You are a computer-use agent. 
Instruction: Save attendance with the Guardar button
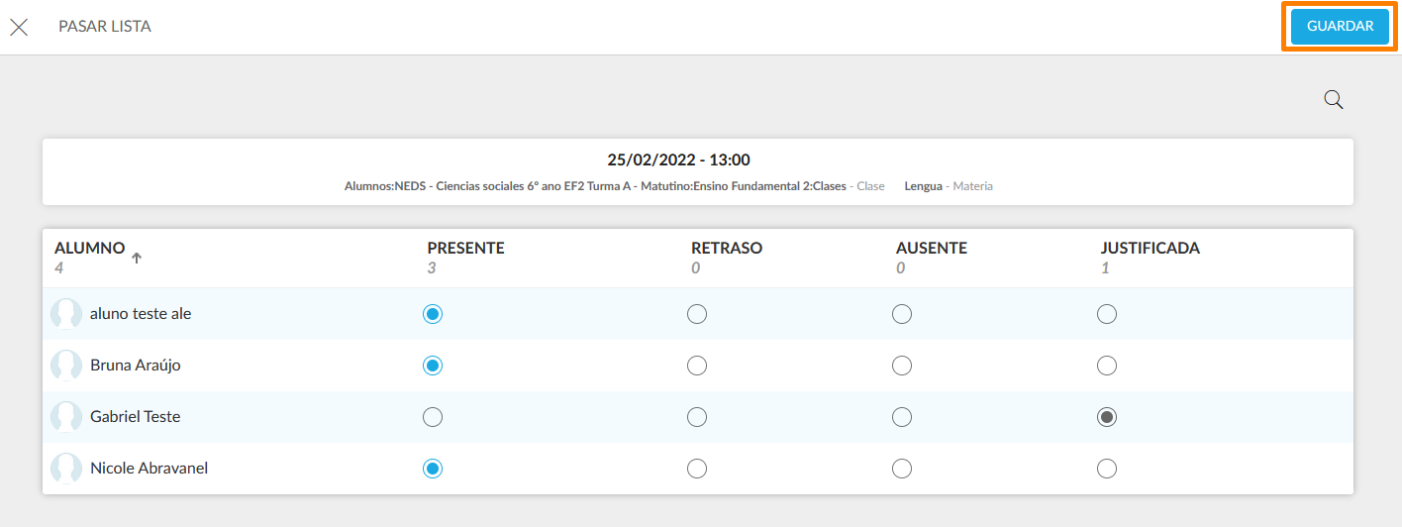tap(1340, 27)
